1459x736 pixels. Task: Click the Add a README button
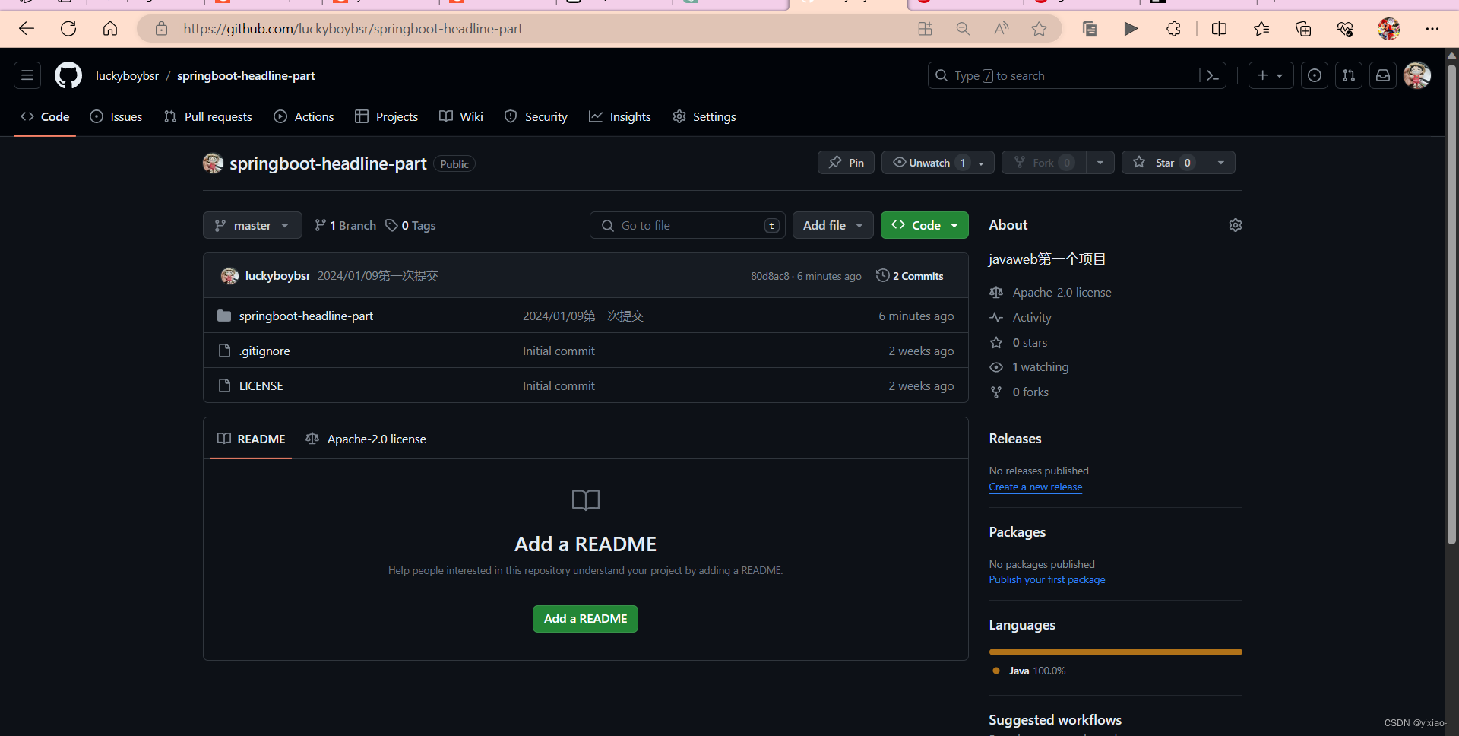pos(585,619)
